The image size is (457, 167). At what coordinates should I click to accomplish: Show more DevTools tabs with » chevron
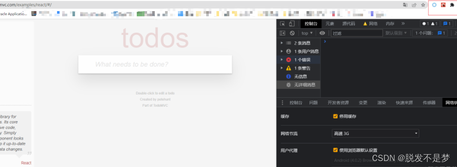tap(403, 24)
